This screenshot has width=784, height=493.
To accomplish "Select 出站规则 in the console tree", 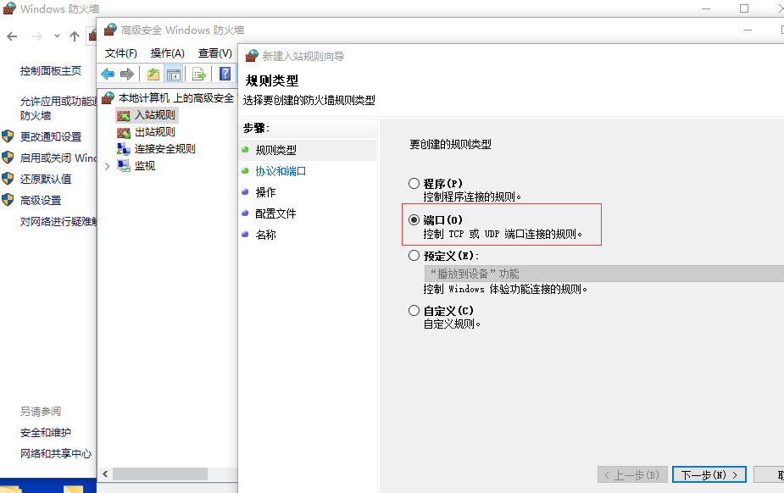I will pyautogui.click(x=154, y=131).
